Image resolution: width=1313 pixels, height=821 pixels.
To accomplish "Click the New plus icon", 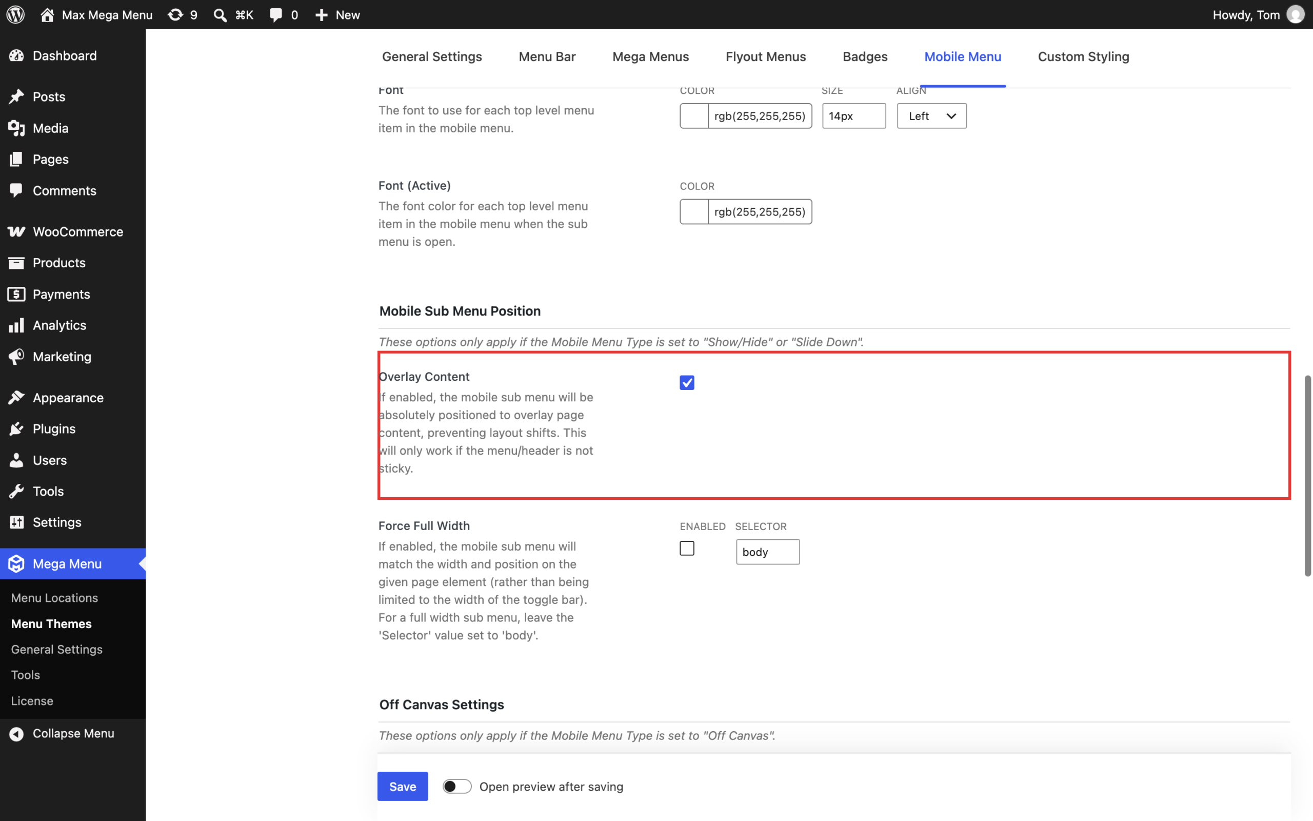I will [321, 15].
